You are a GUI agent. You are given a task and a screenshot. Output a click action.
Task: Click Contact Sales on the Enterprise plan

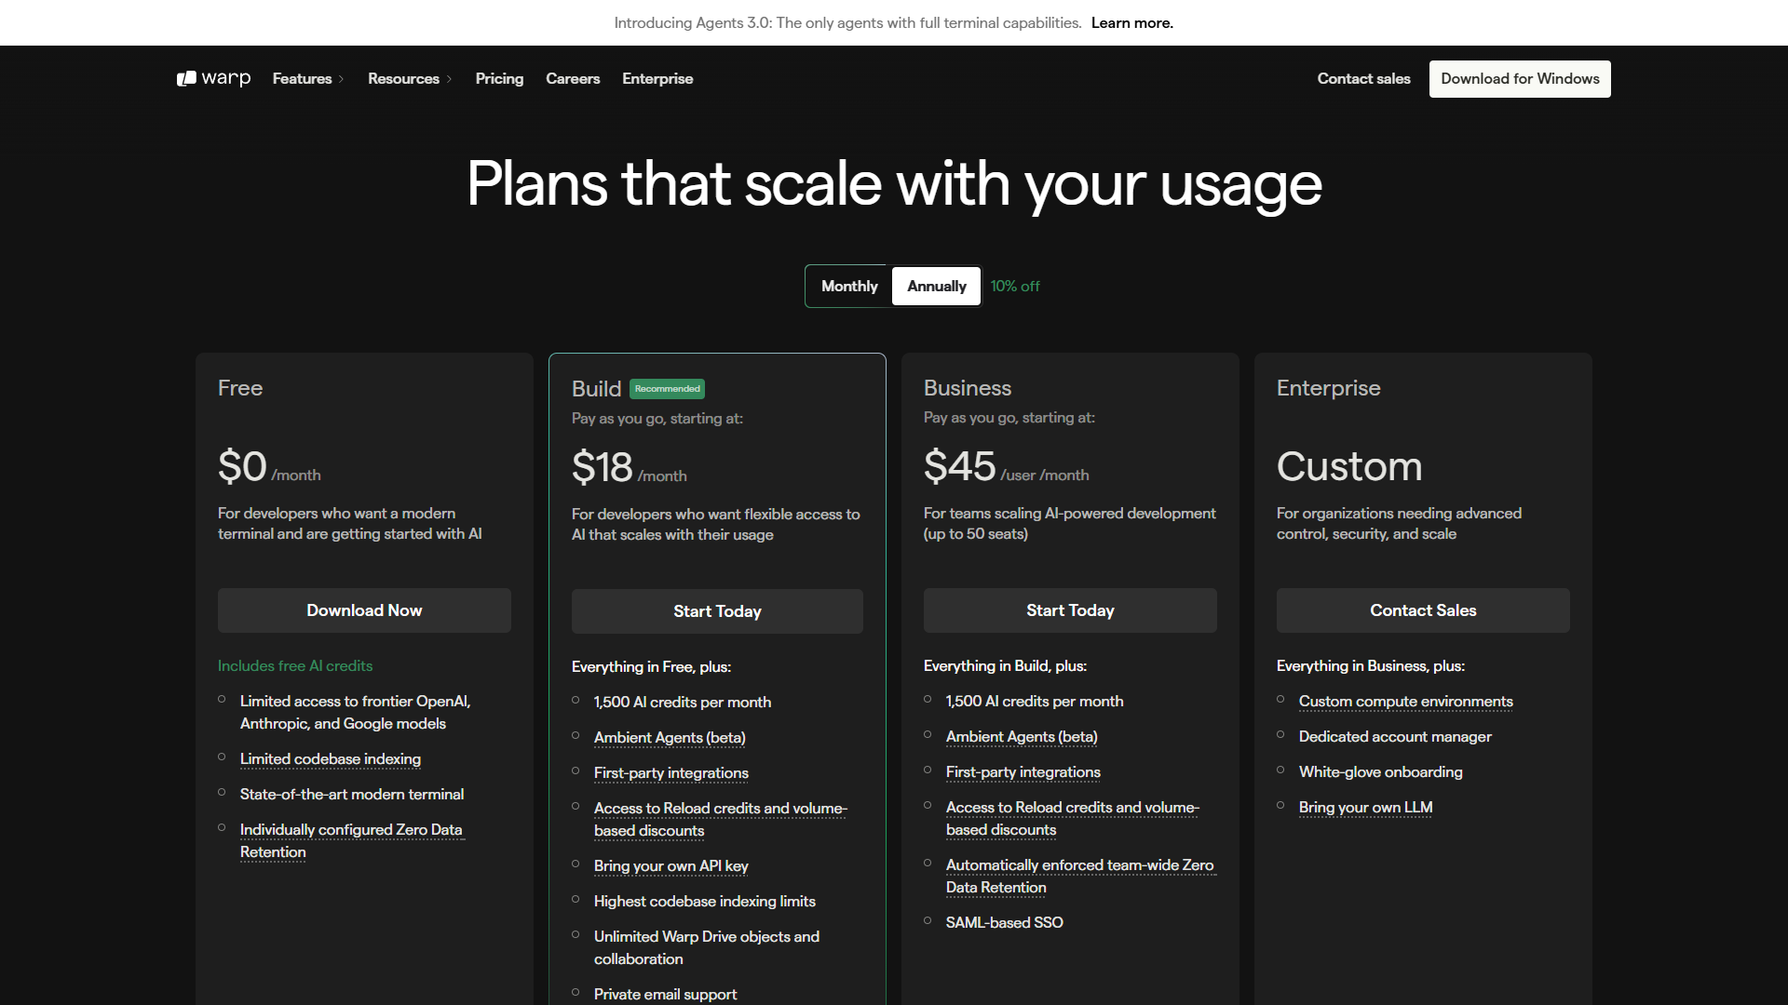coord(1422,610)
